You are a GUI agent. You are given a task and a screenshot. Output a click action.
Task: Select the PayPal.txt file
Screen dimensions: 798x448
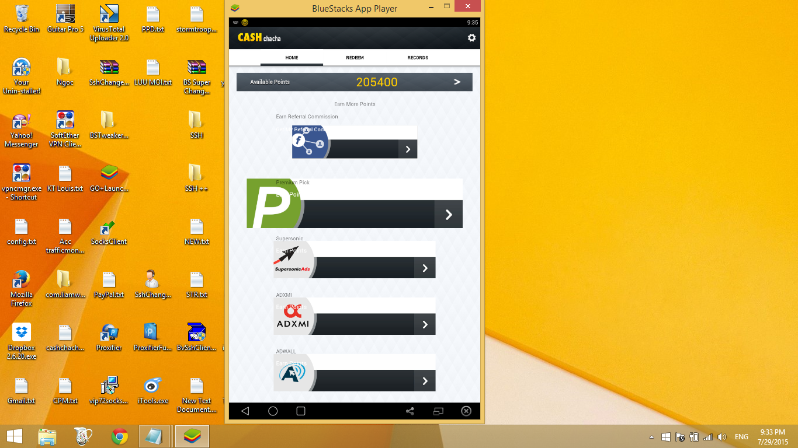point(109,284)
